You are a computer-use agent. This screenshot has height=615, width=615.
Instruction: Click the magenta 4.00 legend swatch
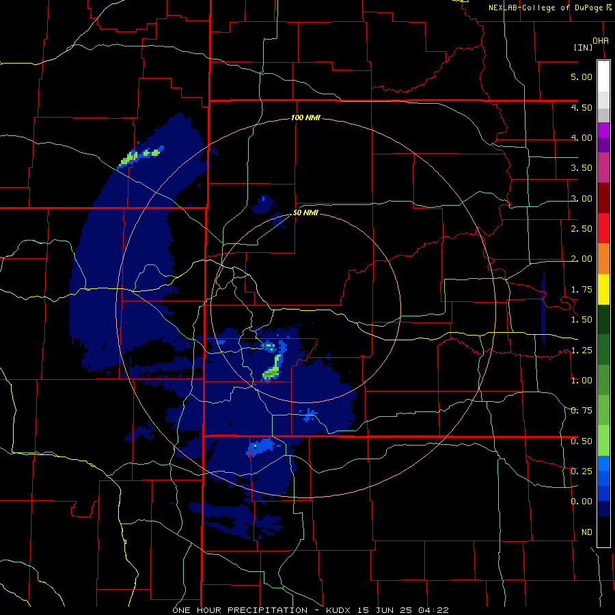[x=603, y=130]
